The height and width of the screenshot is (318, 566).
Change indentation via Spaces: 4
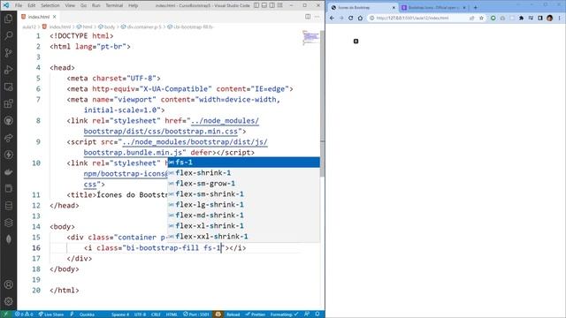point(120,314)
